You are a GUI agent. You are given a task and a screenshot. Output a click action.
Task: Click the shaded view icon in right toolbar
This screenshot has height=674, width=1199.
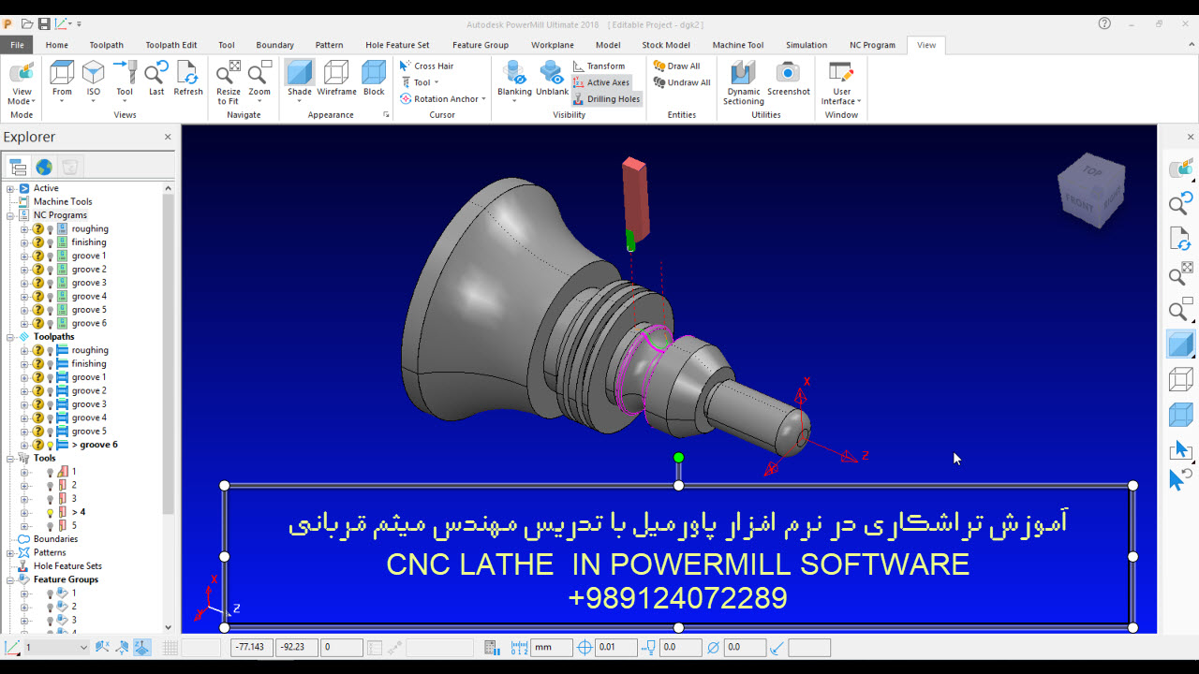[1180, 344]
